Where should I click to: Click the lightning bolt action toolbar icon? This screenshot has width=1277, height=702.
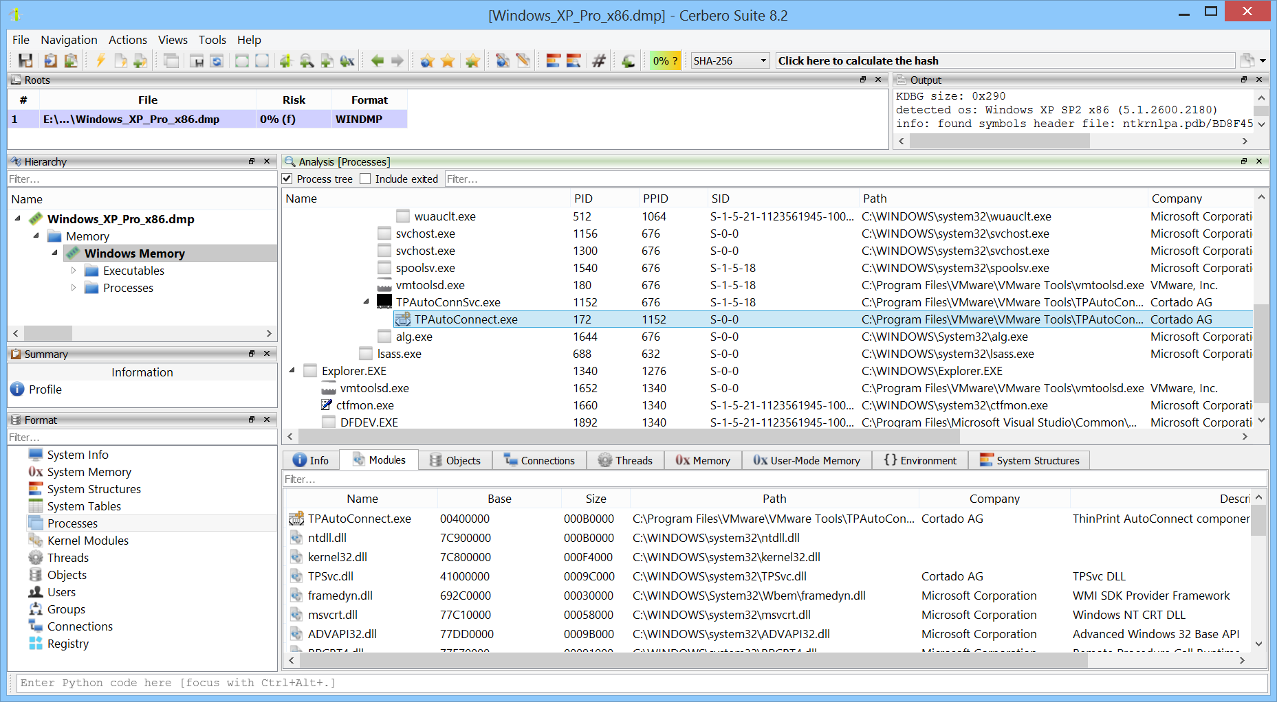pos(100,60)
